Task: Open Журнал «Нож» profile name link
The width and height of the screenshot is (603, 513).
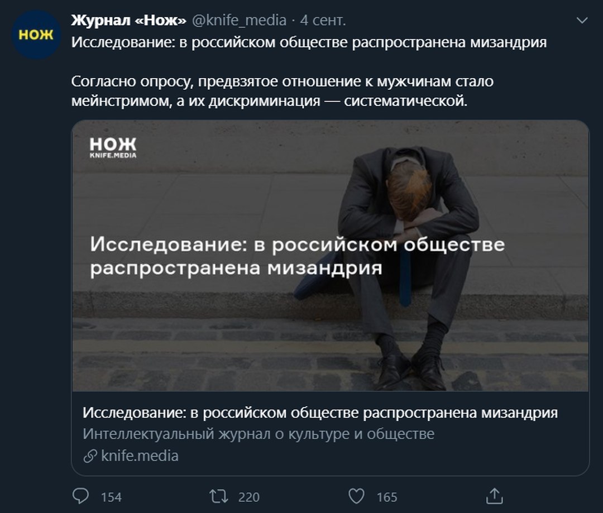Action: (129, 20)
